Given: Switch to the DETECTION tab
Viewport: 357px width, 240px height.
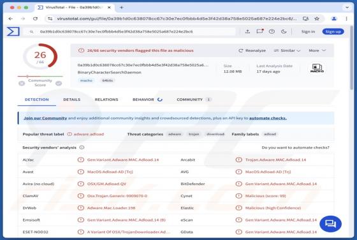Looking at the screenshot, I should [37, 100].
